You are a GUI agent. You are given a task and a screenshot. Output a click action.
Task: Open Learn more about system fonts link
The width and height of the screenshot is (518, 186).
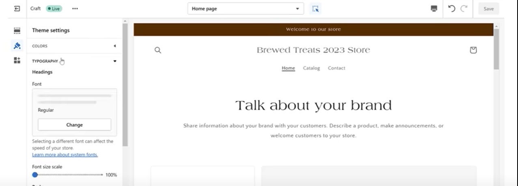click(65, 155)
